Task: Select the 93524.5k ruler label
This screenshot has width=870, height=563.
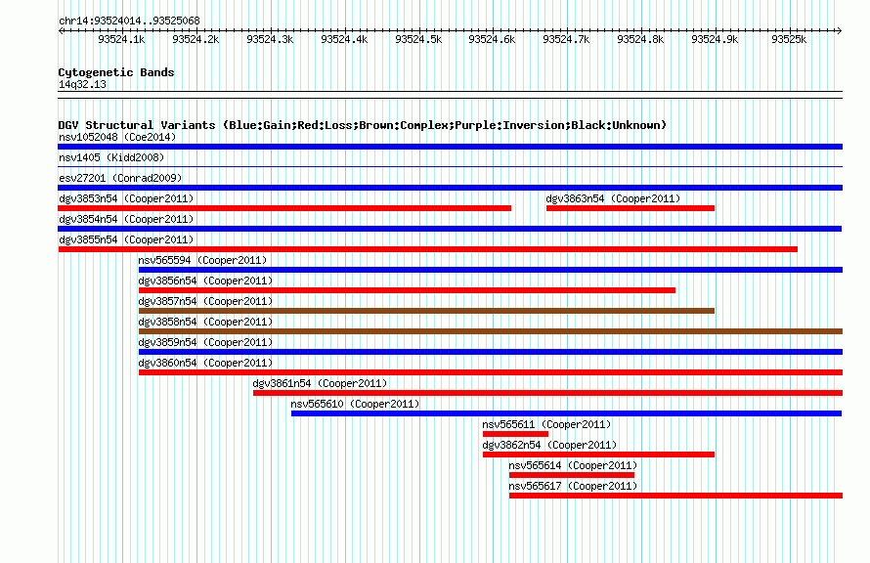Action: point(418,39)
